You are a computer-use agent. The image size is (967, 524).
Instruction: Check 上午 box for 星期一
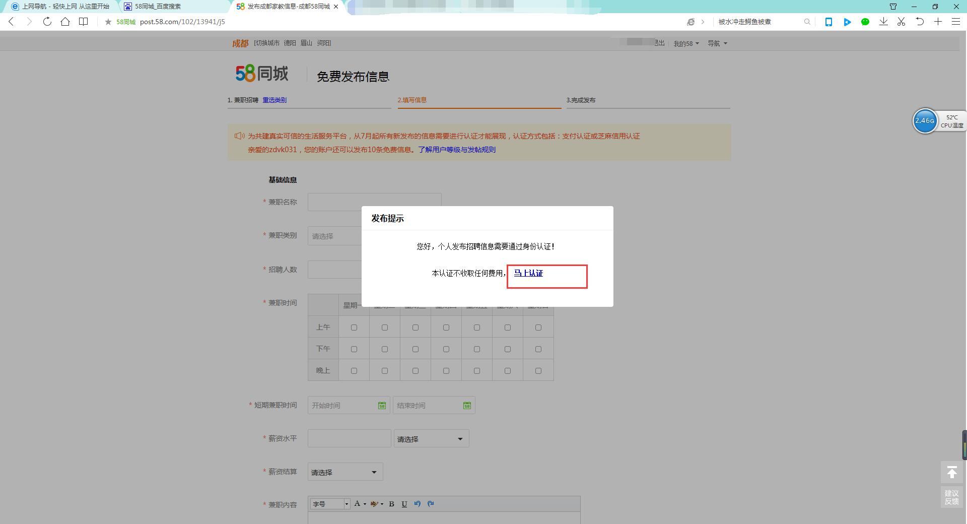(x=354, y=327)
